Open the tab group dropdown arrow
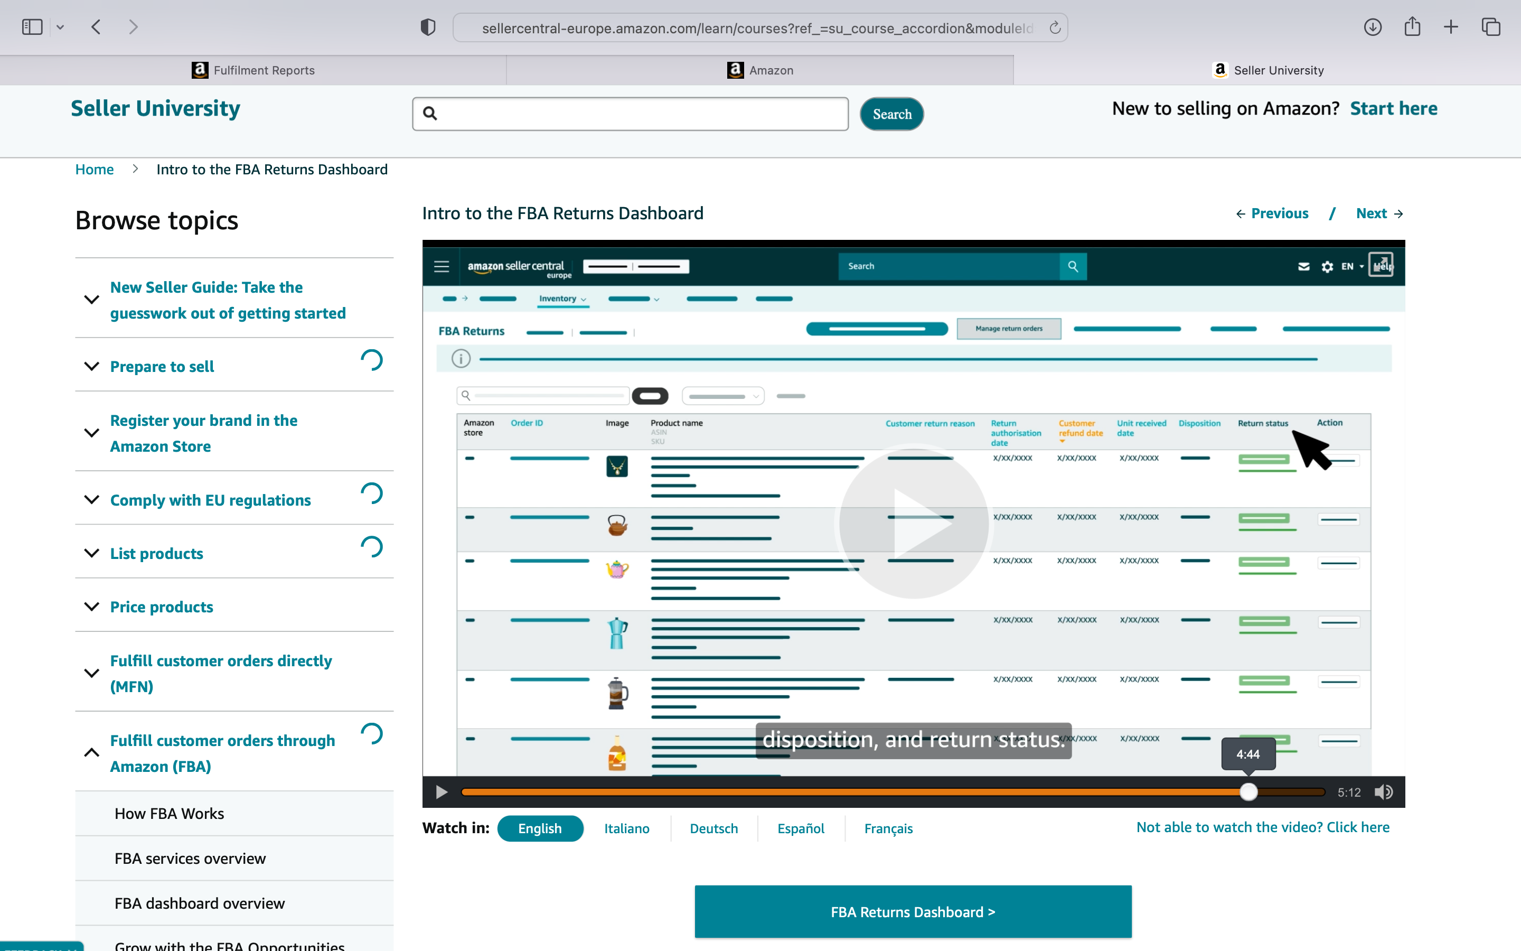 pyautogui.click(x=60, y=27)
